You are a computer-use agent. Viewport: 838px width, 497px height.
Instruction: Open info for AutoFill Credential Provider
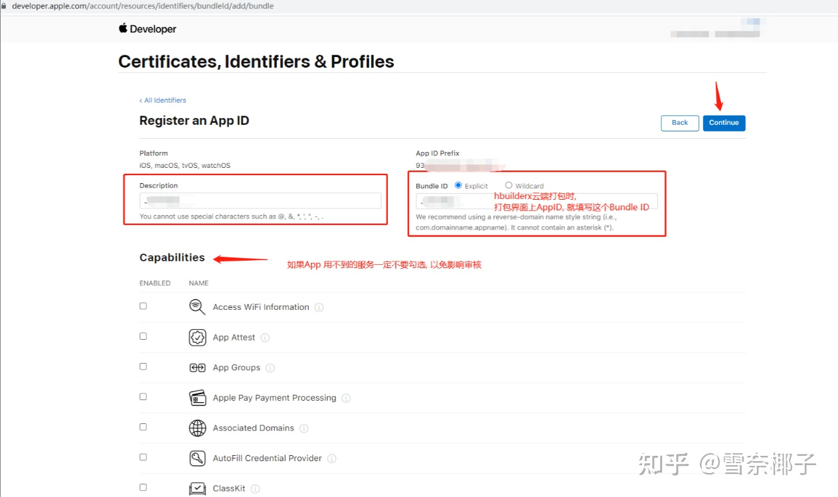332,459
